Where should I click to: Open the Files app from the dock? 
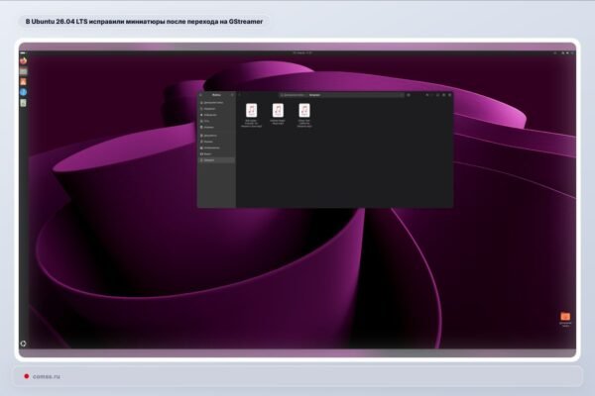click(23, 71)
